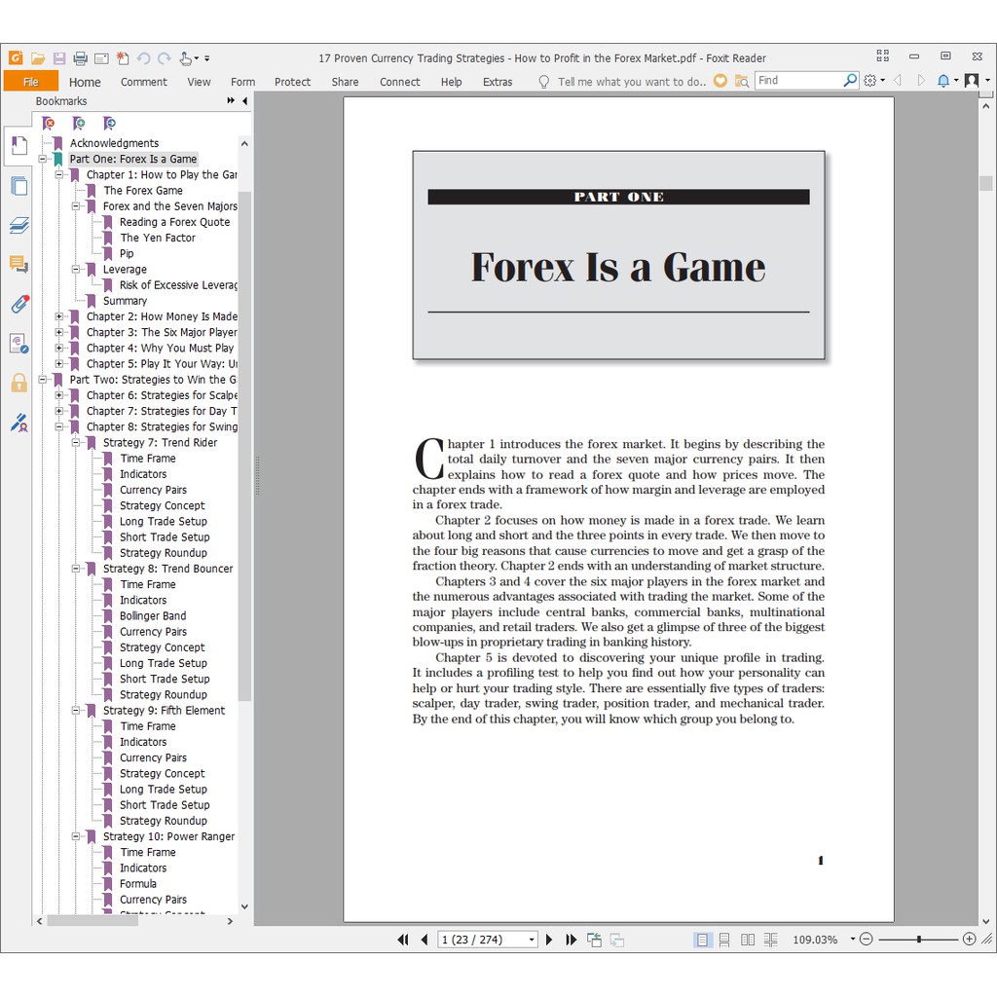Expand bookmarks panel with double-arrow button
The image size is (997, 997).
tap(230, 100)
